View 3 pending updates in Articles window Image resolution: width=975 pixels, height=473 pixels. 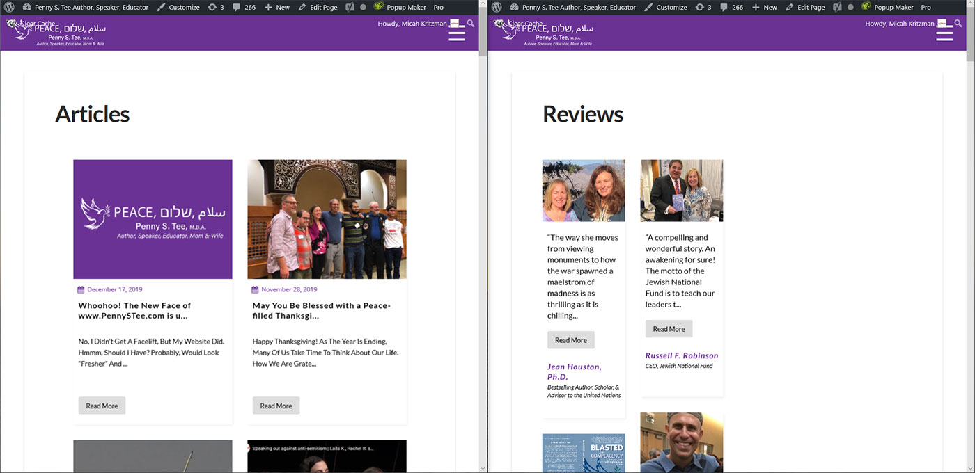click(x=216, y=7)
